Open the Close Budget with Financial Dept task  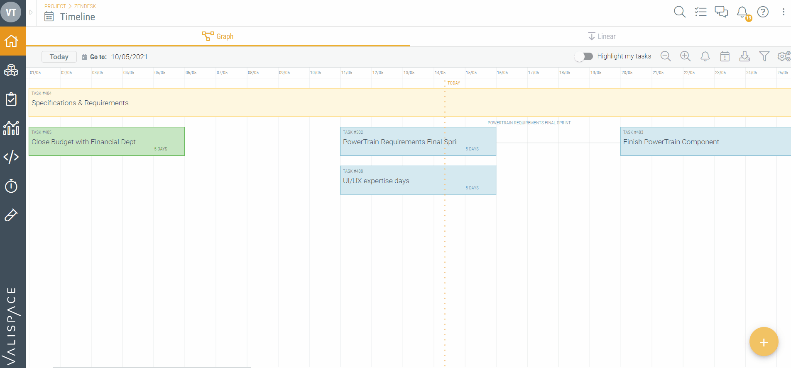106,141
